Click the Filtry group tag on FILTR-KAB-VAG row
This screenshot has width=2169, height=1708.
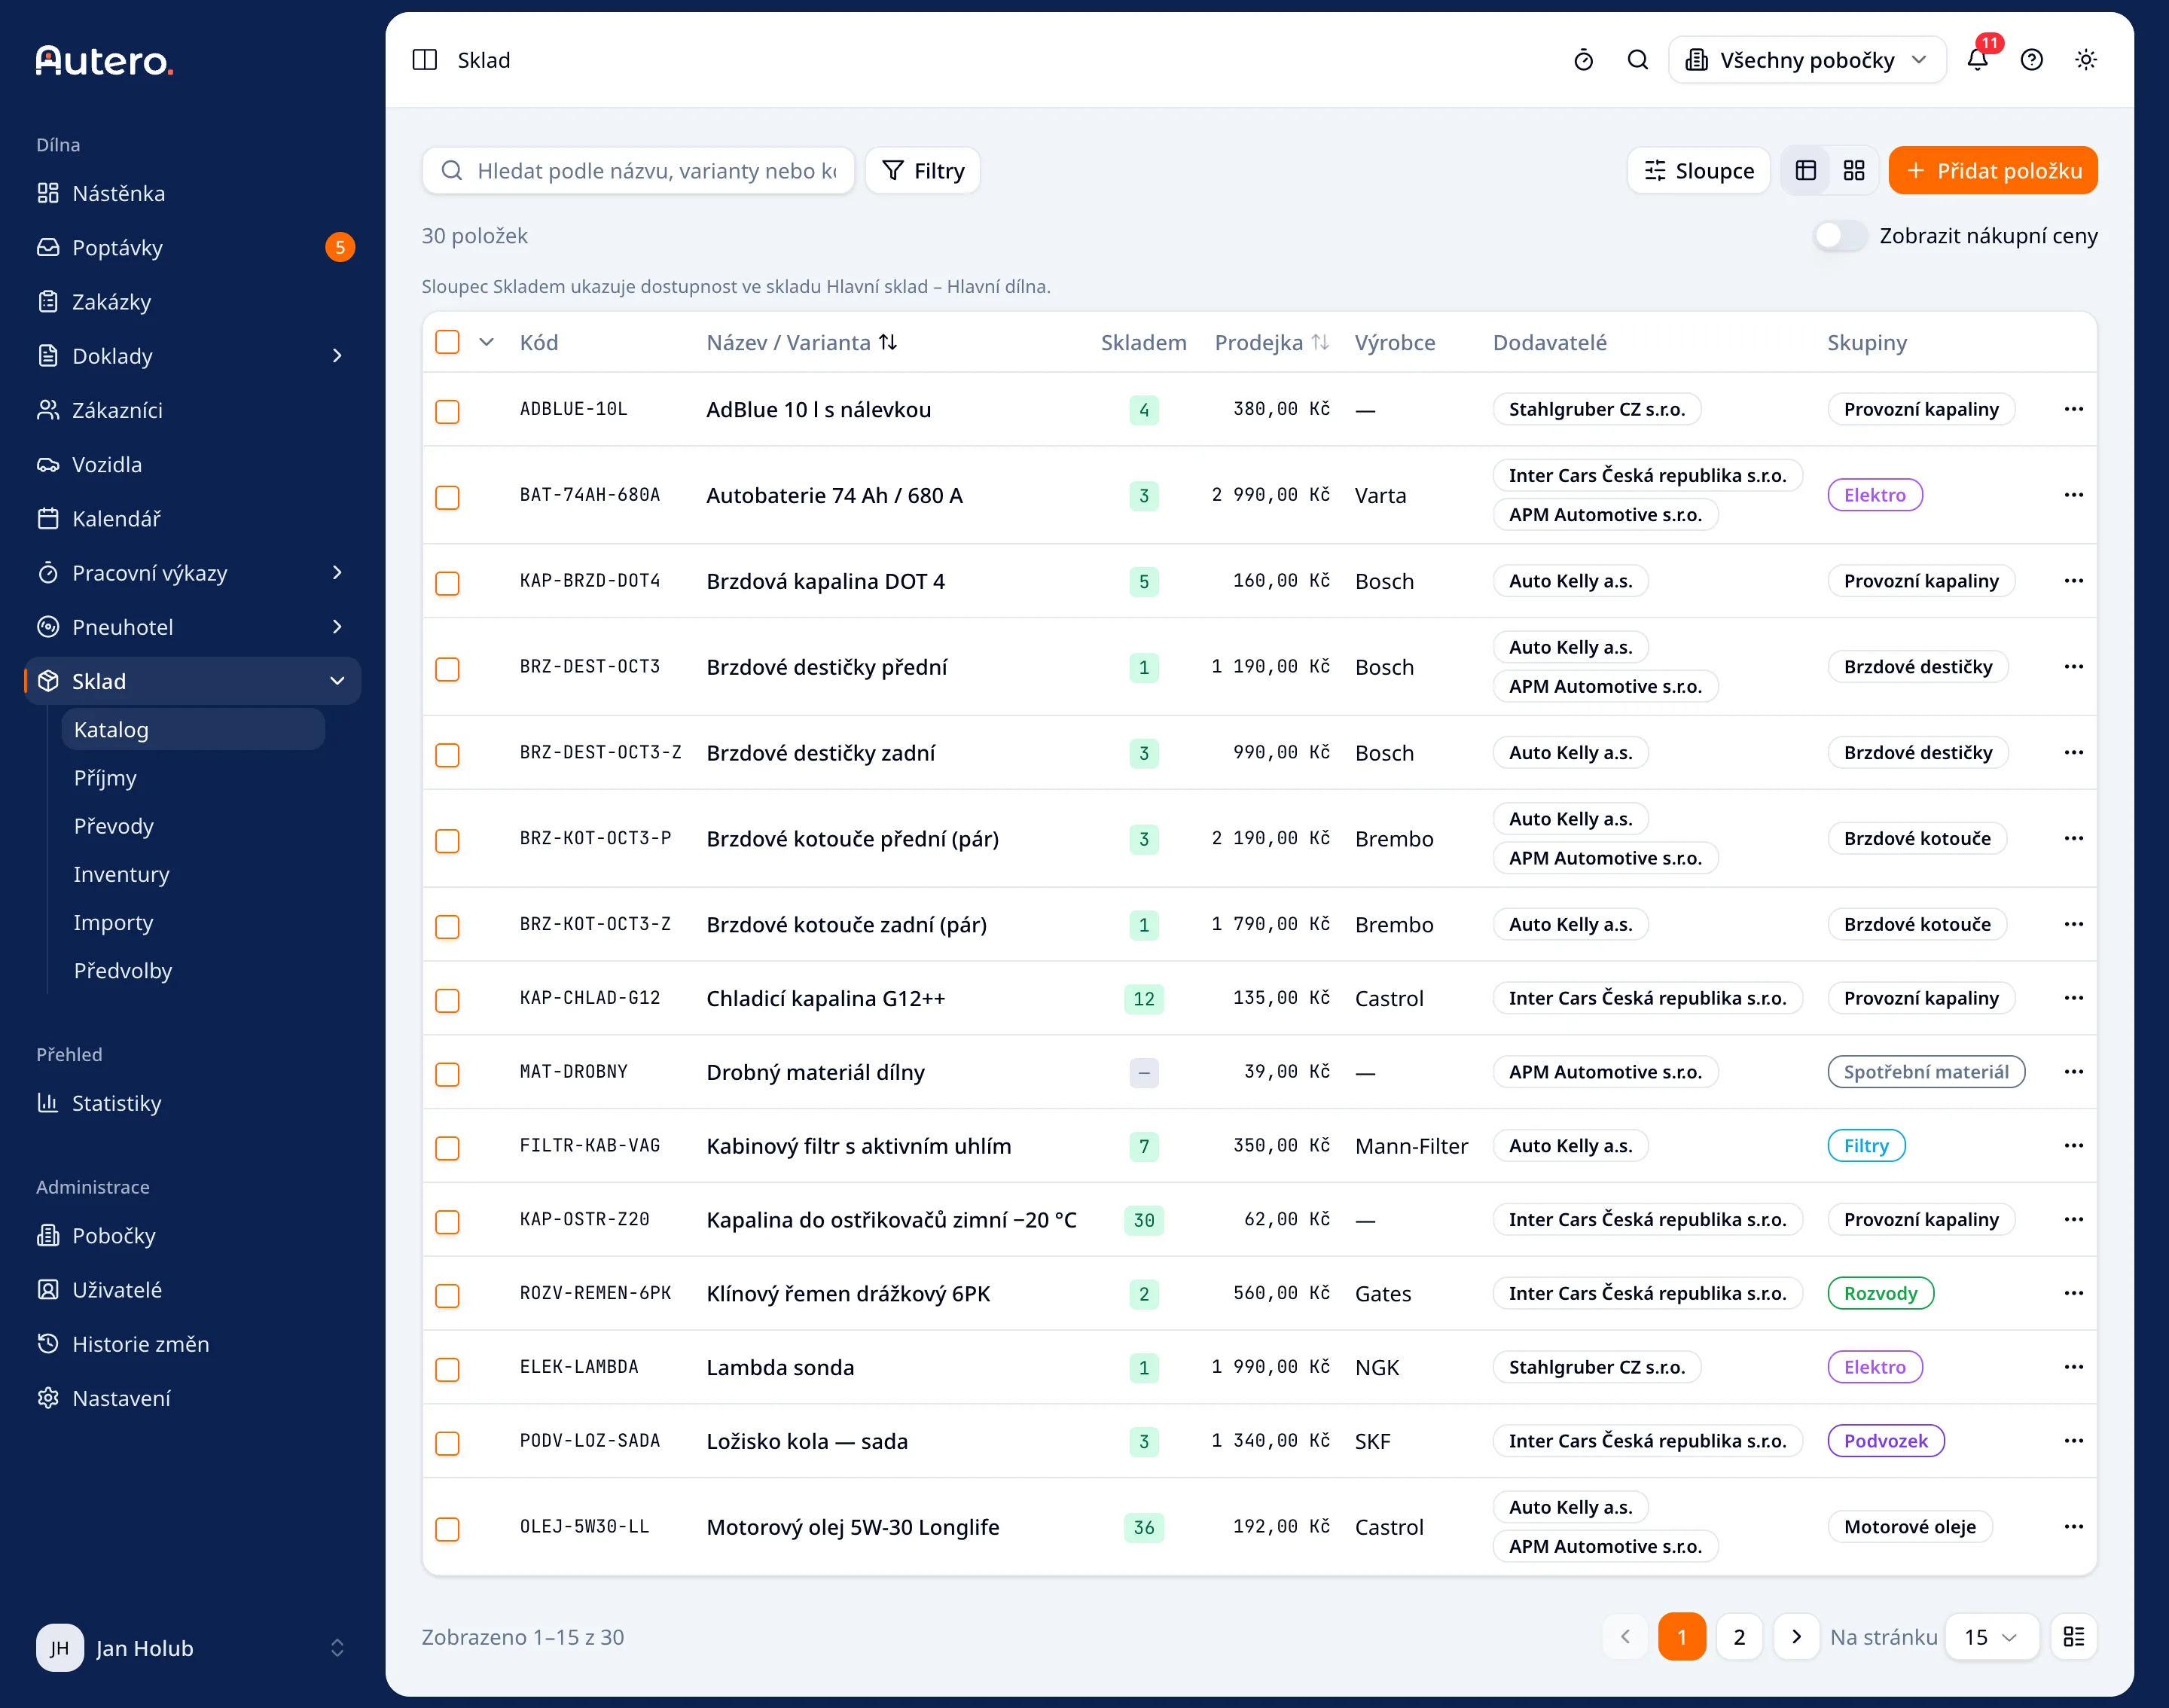pyautogui.click(x=1866, y=1146)
